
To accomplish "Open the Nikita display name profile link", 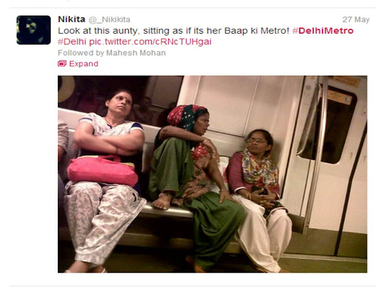I will [71, 19].
